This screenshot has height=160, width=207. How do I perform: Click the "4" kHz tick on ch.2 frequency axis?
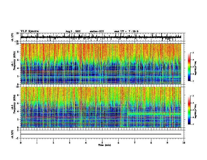click(18, 111)
